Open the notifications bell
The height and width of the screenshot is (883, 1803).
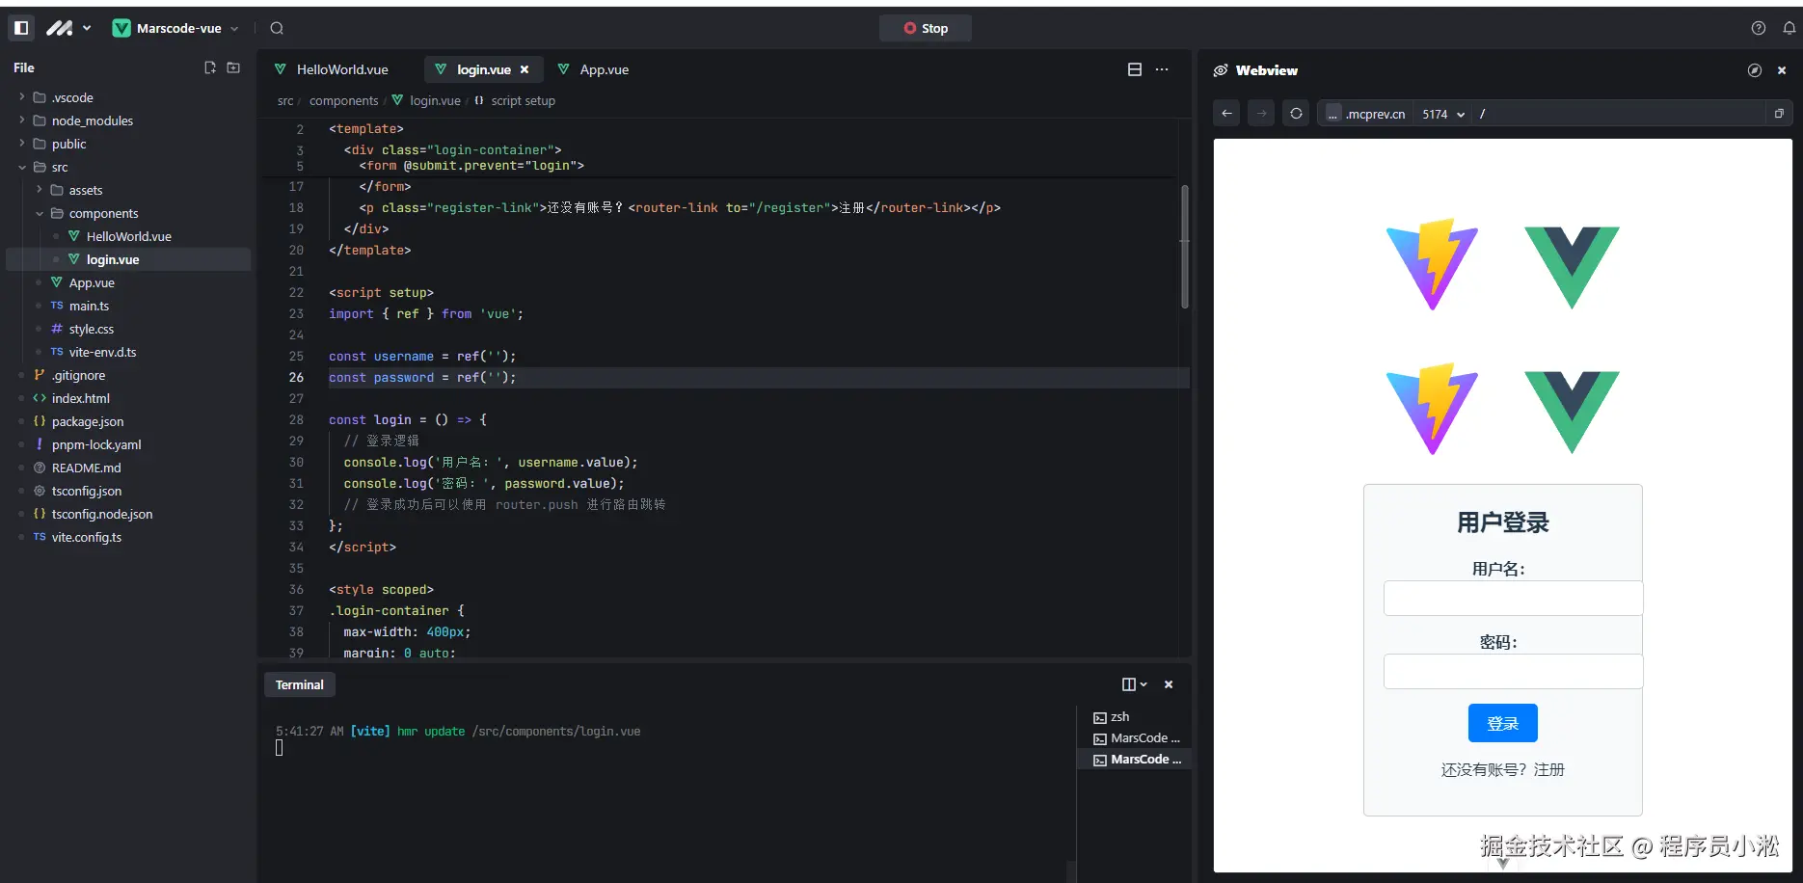click(x=1790, y=28)
